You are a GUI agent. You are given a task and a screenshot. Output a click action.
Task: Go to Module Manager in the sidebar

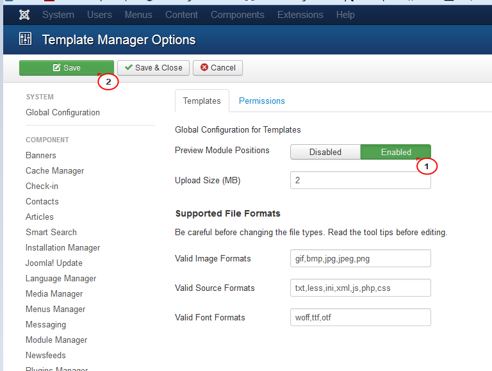(56, 340)
